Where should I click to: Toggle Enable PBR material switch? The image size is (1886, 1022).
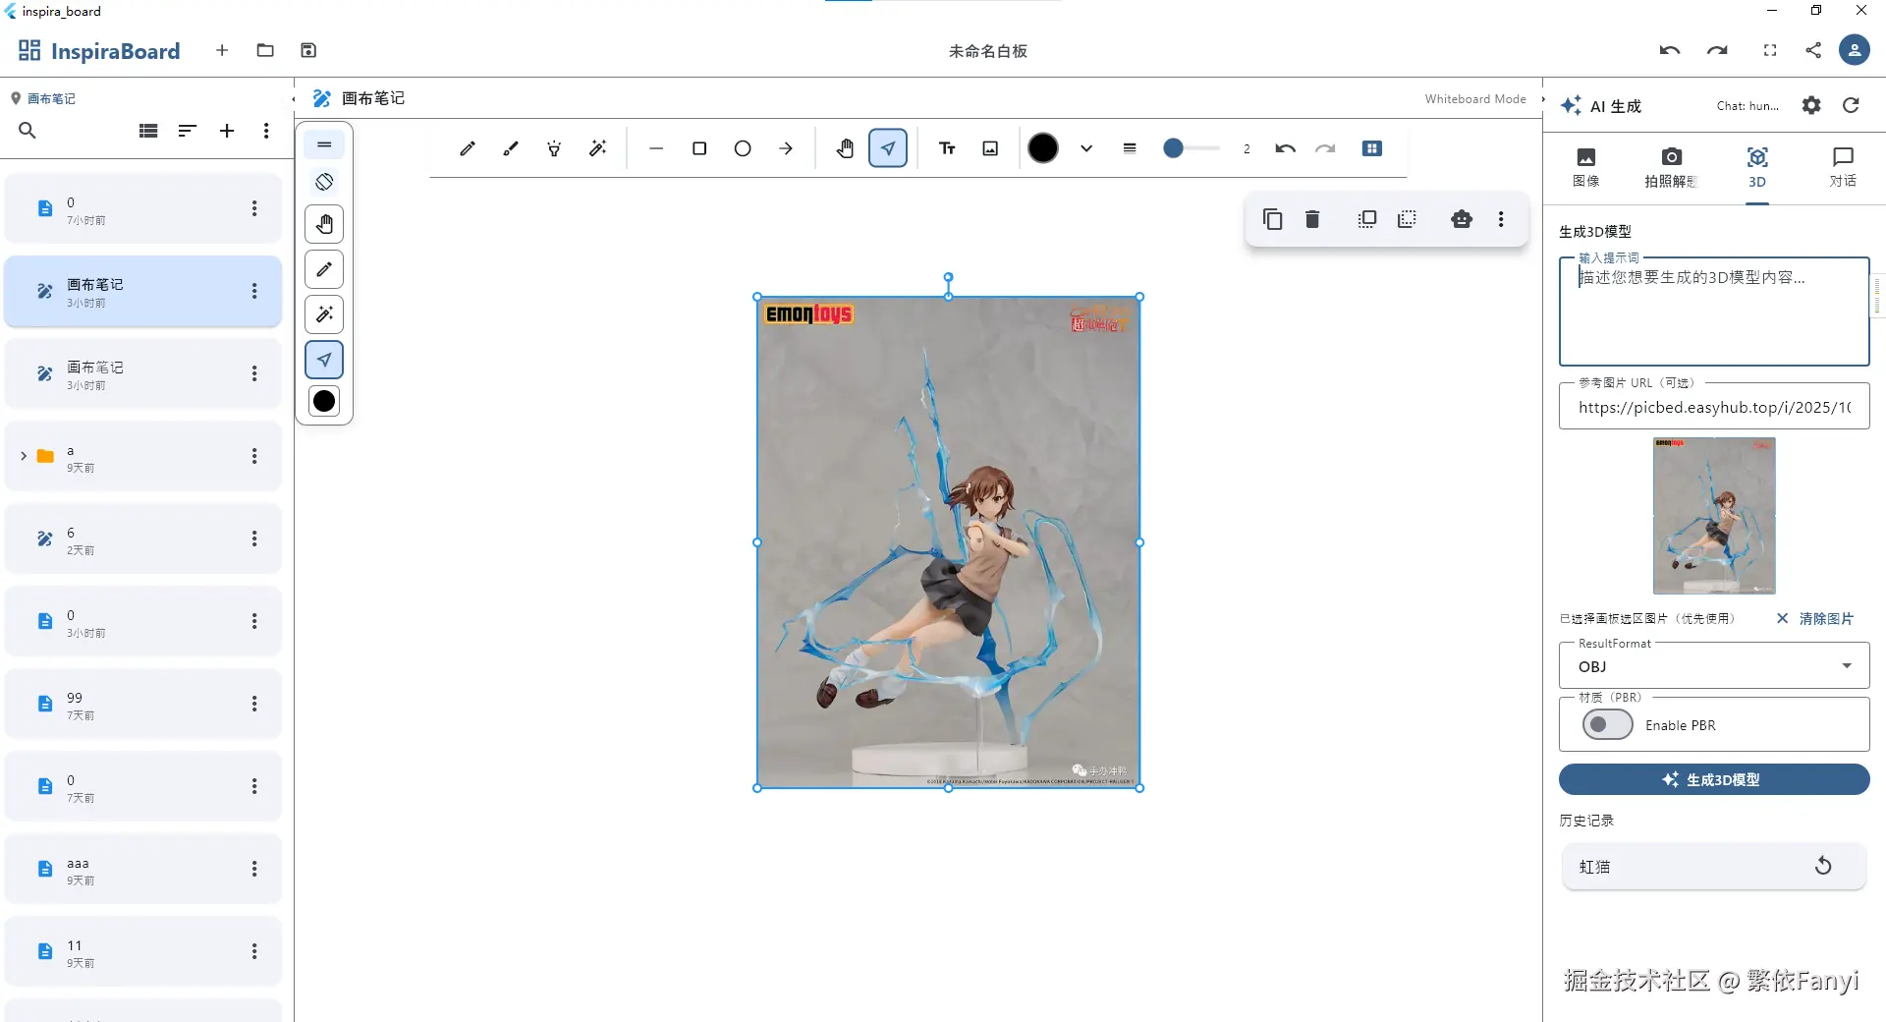pos(1606,724)
